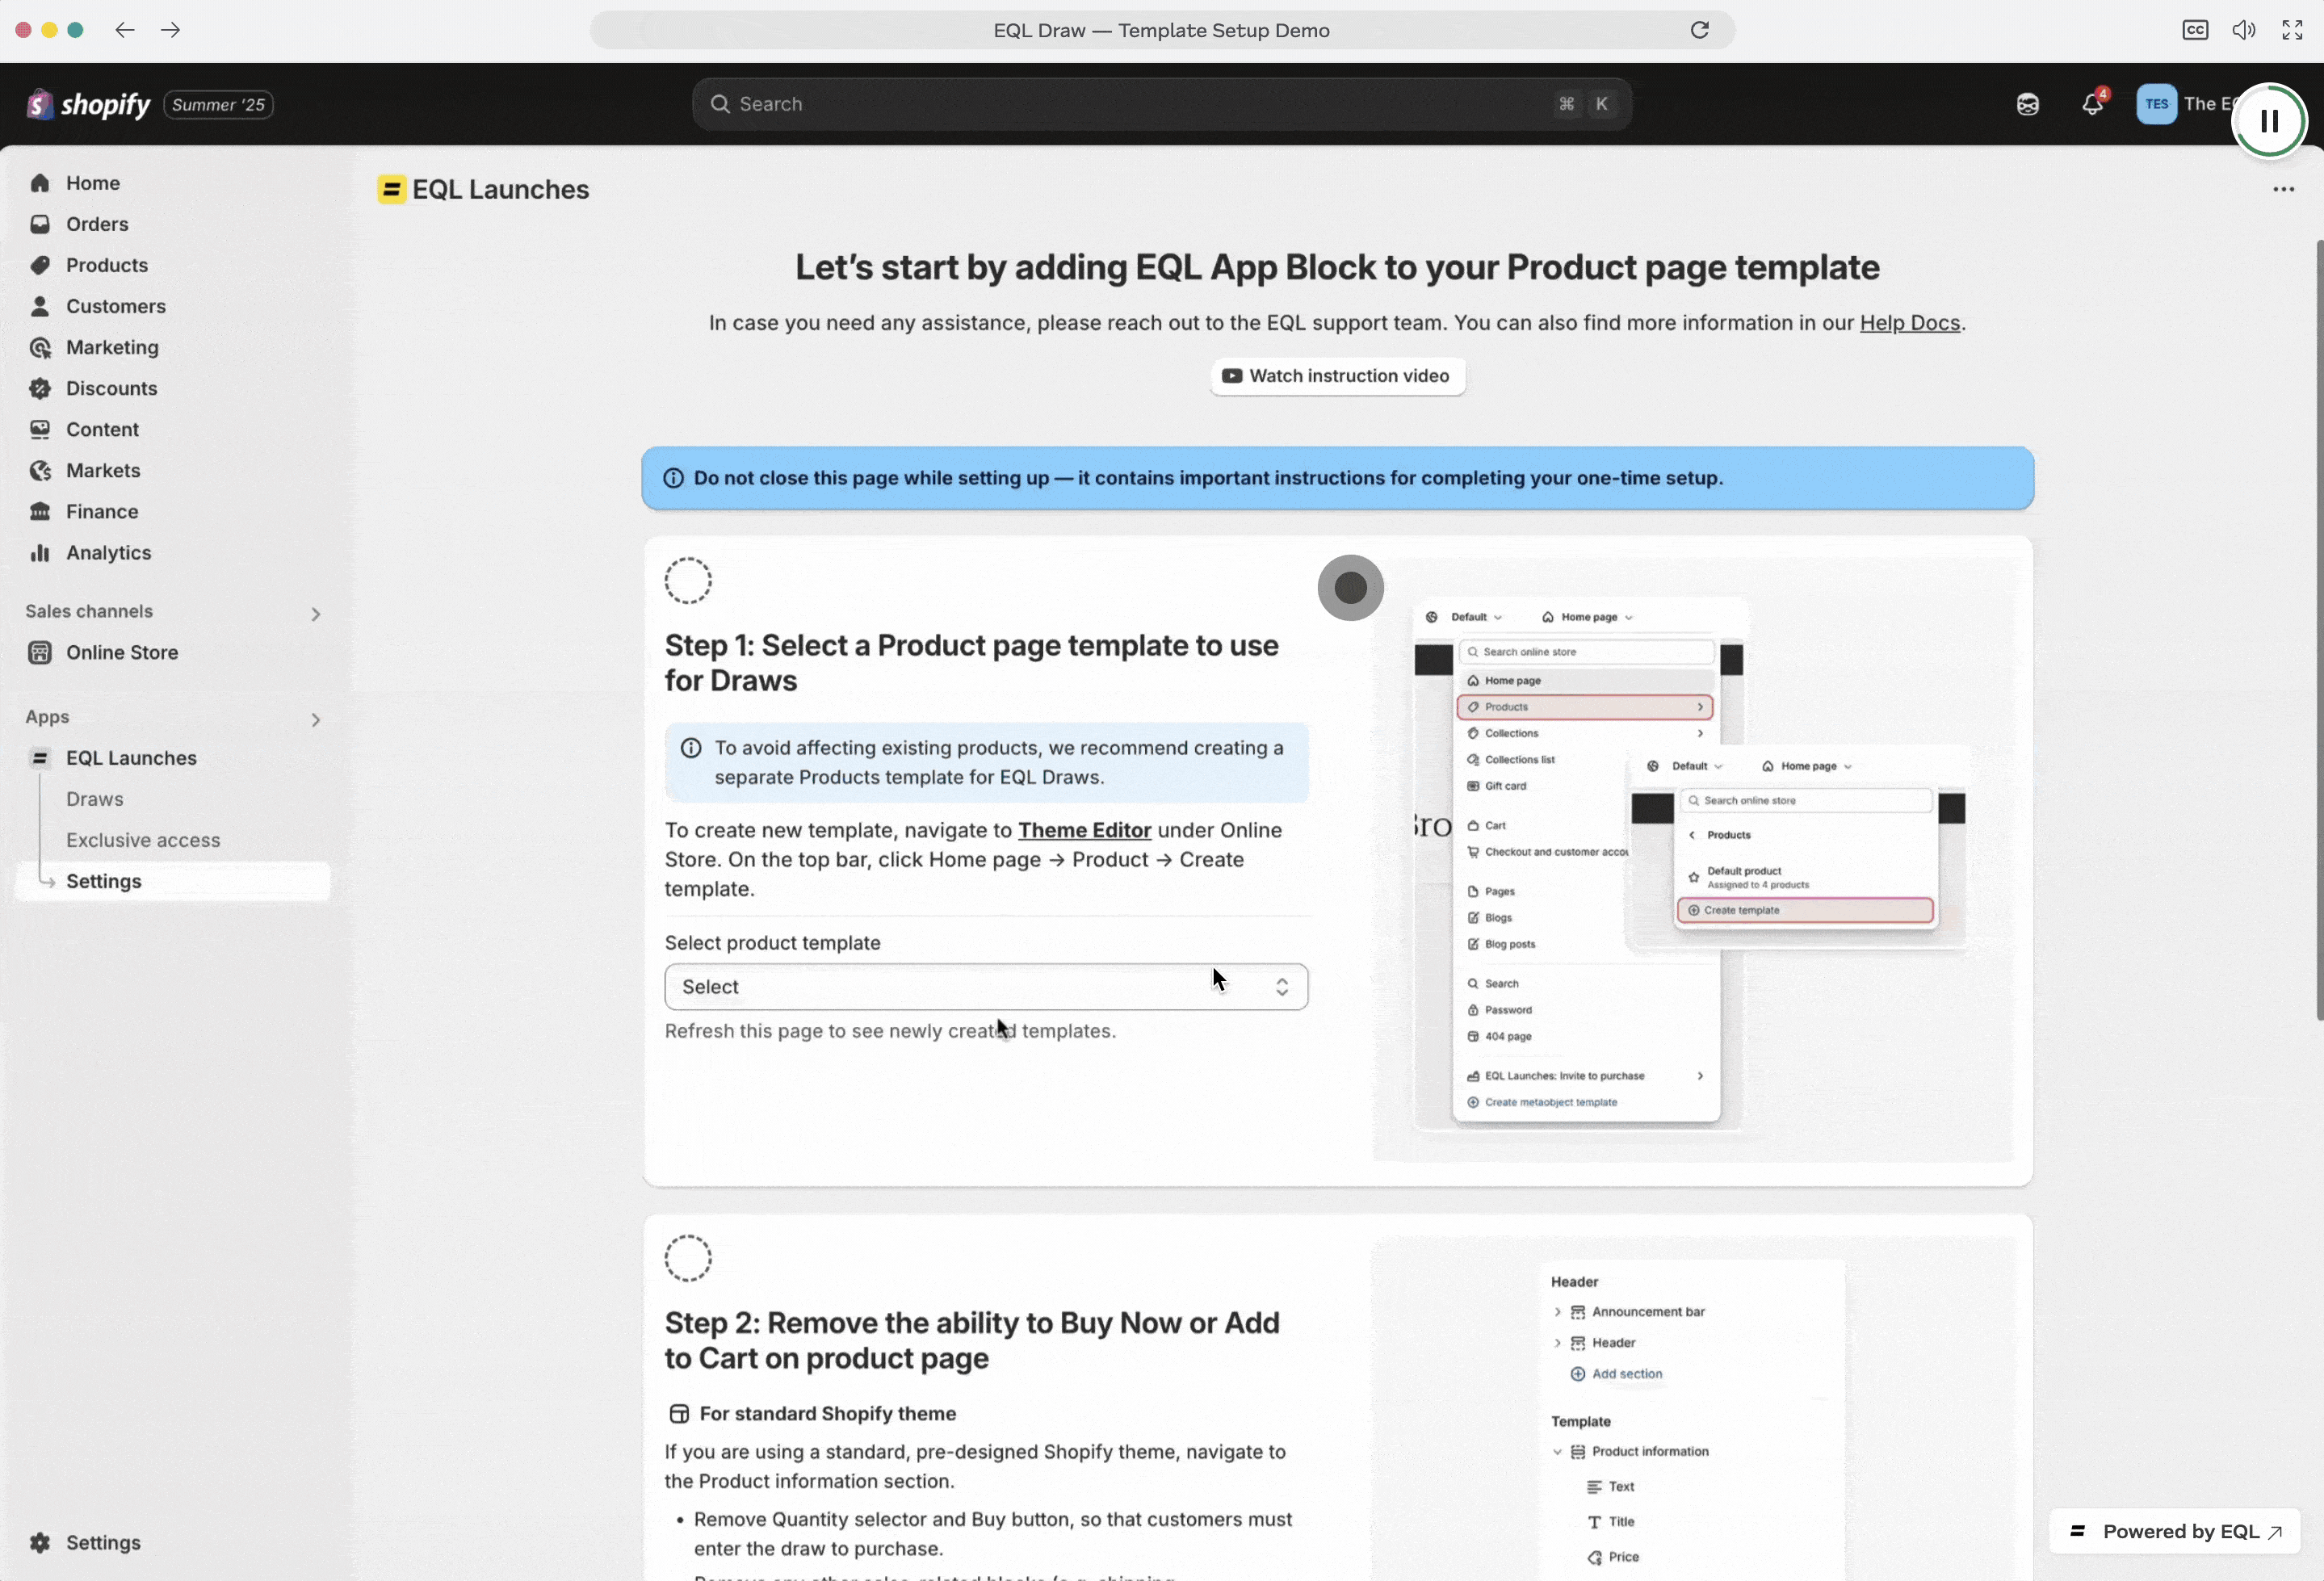Click the Finance bank icon
2324x1581 pixels.
(x=40, y=511)
